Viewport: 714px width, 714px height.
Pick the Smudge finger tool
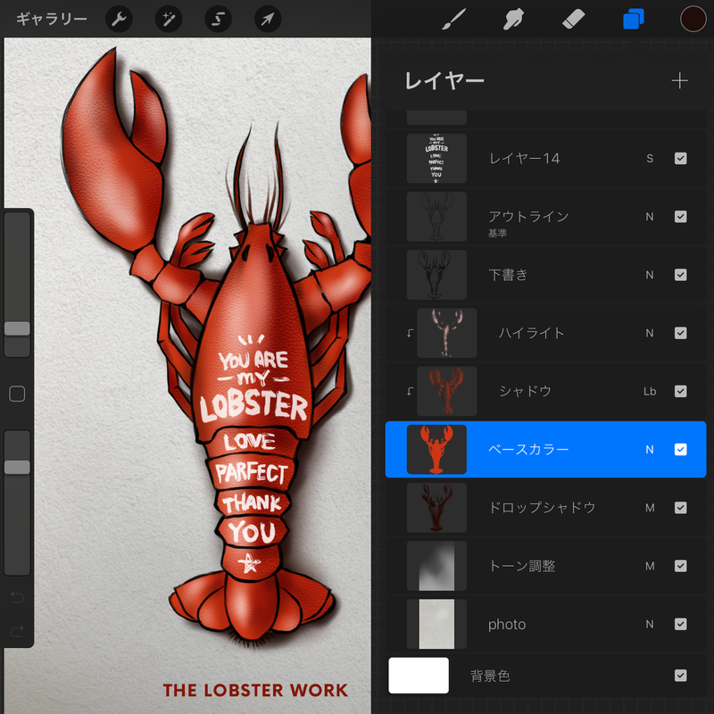coord(513,19)
